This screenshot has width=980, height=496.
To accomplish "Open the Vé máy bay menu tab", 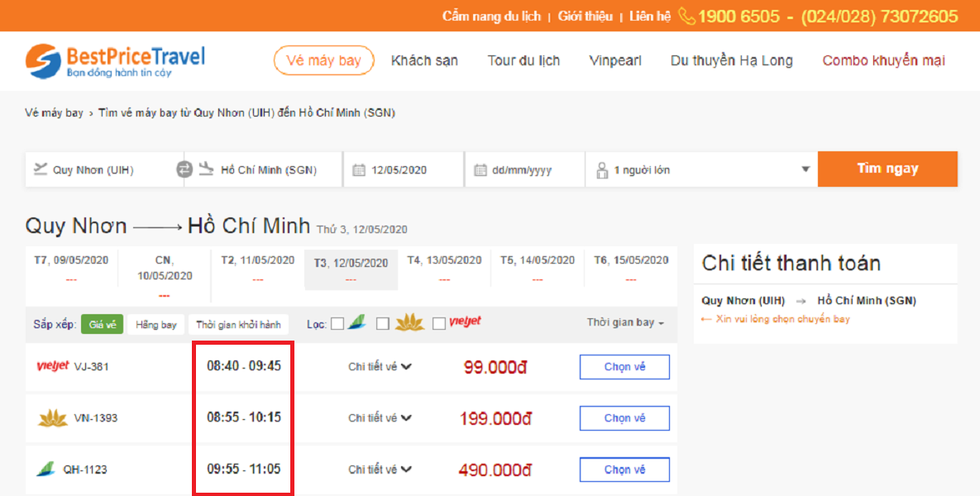I will (x=323, y=60).
